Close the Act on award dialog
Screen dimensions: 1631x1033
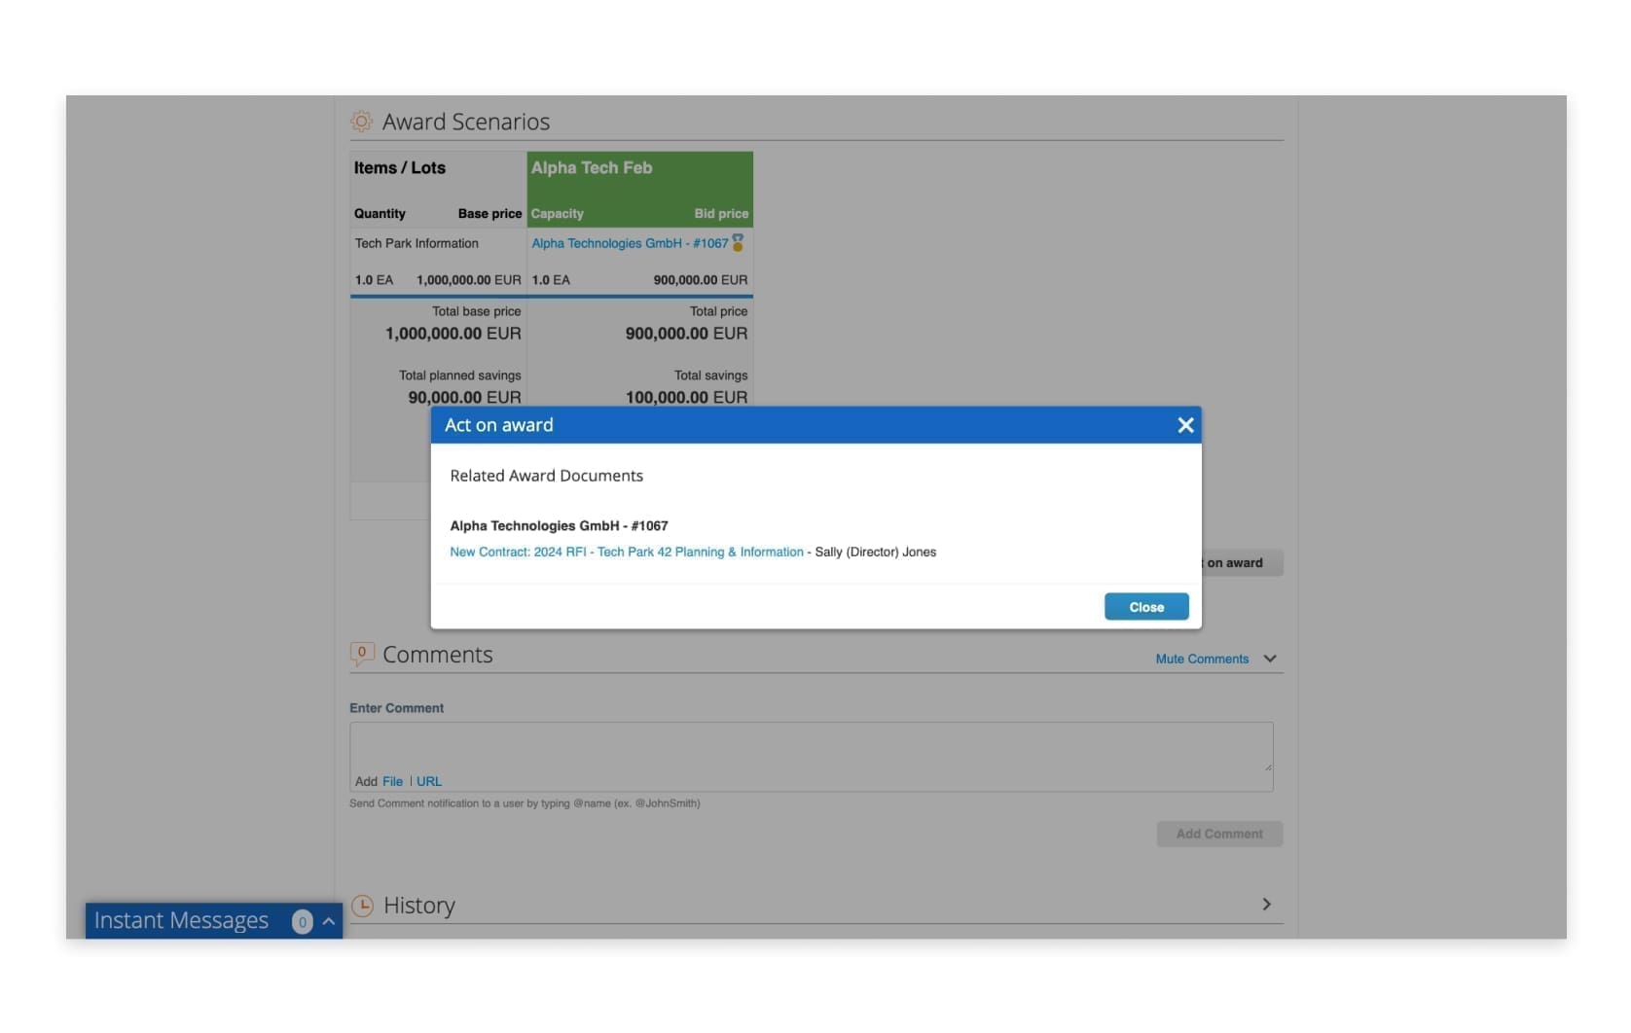(1146, 606)
